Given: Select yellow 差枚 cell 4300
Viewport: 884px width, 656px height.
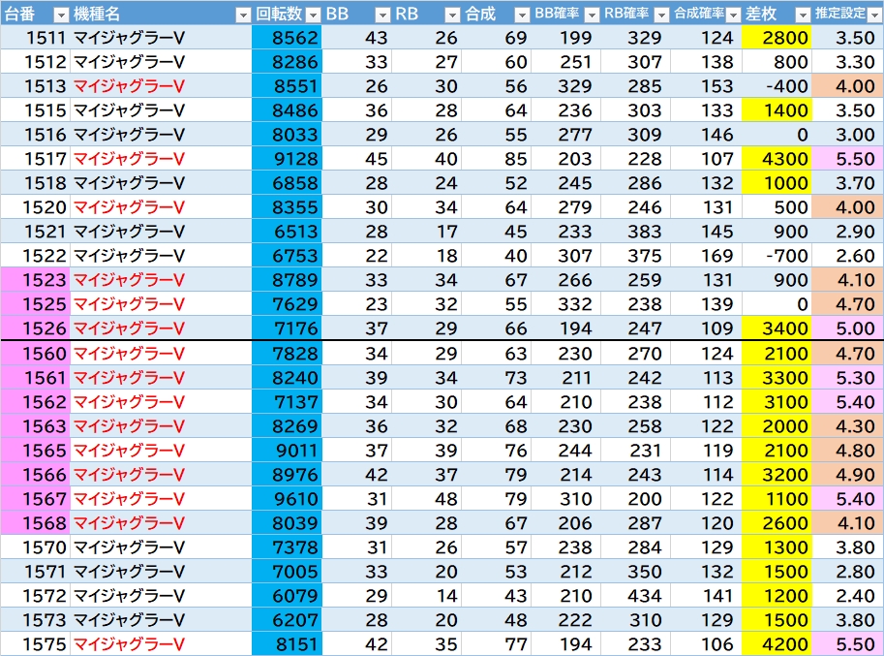Looking at the screenshot, I should coord(777,159).
